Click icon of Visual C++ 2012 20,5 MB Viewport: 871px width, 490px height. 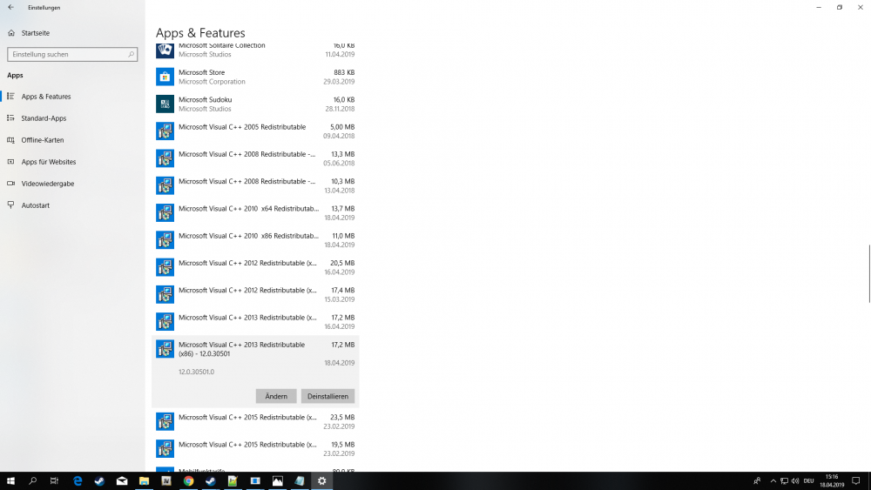(165, 267)
